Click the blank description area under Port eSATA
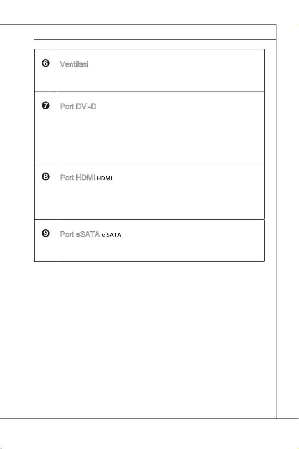Image resolution: width=299 pixels, height=449 pixels. point(161,250)
